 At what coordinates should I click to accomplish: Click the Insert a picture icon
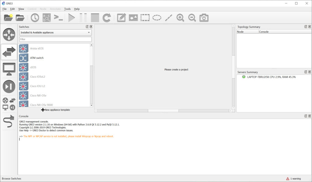point(133,18)
